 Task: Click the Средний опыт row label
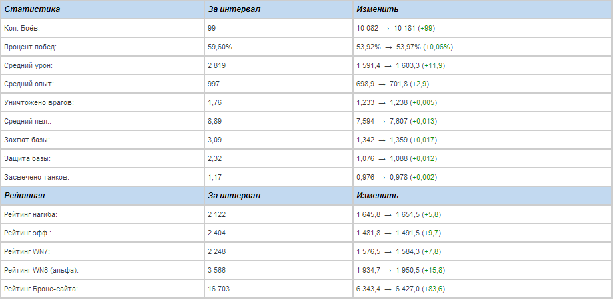click(x=28, y=84)
